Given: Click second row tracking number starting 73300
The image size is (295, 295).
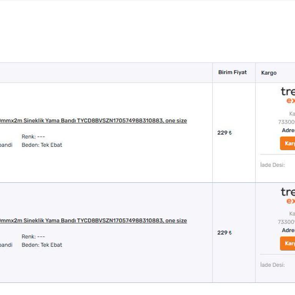Looking at the screenshot, I should 287,222.
